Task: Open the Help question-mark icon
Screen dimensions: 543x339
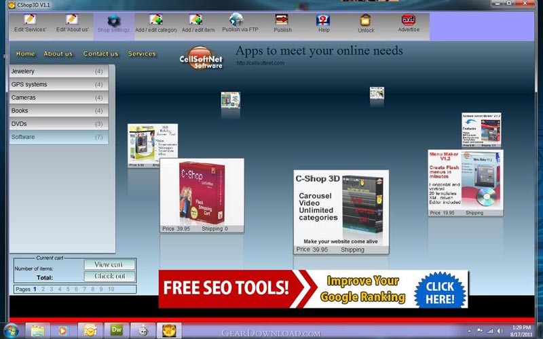Action: (323, 20)
